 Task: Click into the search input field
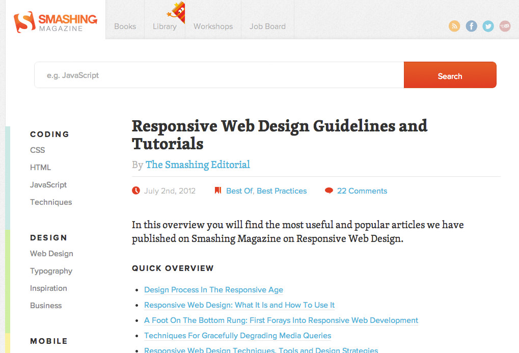(x=219, y=75)
